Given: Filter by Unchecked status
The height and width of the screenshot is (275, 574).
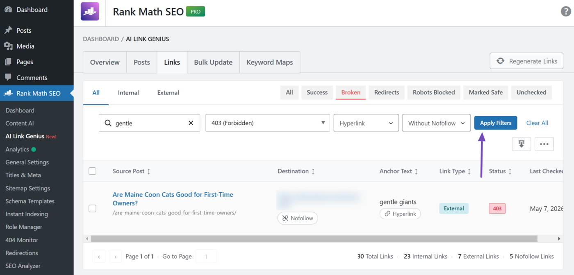Looking at the screenshot, I should [x=531, y=92].
